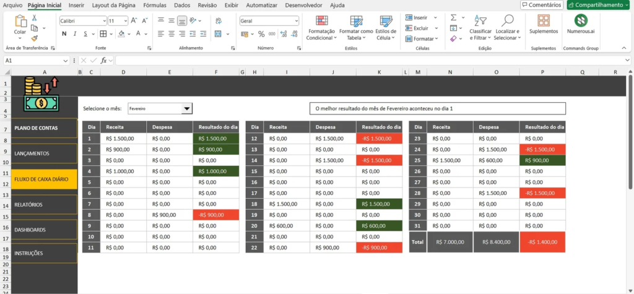
Task: Toggle italic (I) formatting
Action: click(74, 34)
